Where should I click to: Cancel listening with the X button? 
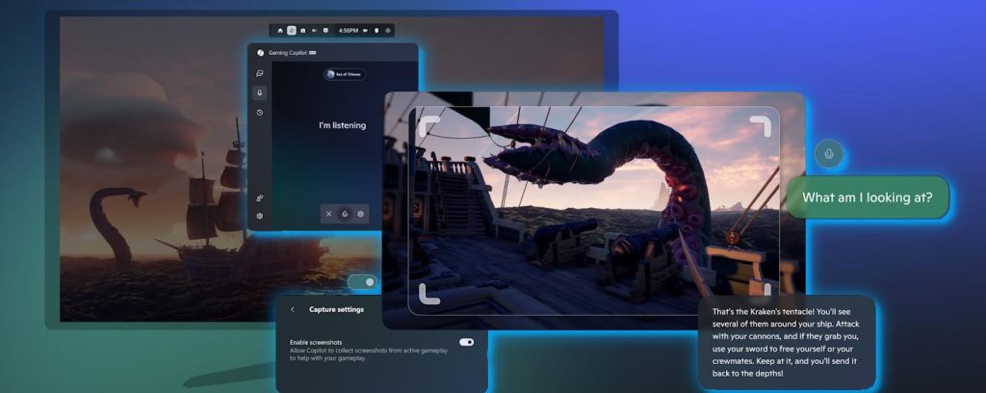(328, 214)
